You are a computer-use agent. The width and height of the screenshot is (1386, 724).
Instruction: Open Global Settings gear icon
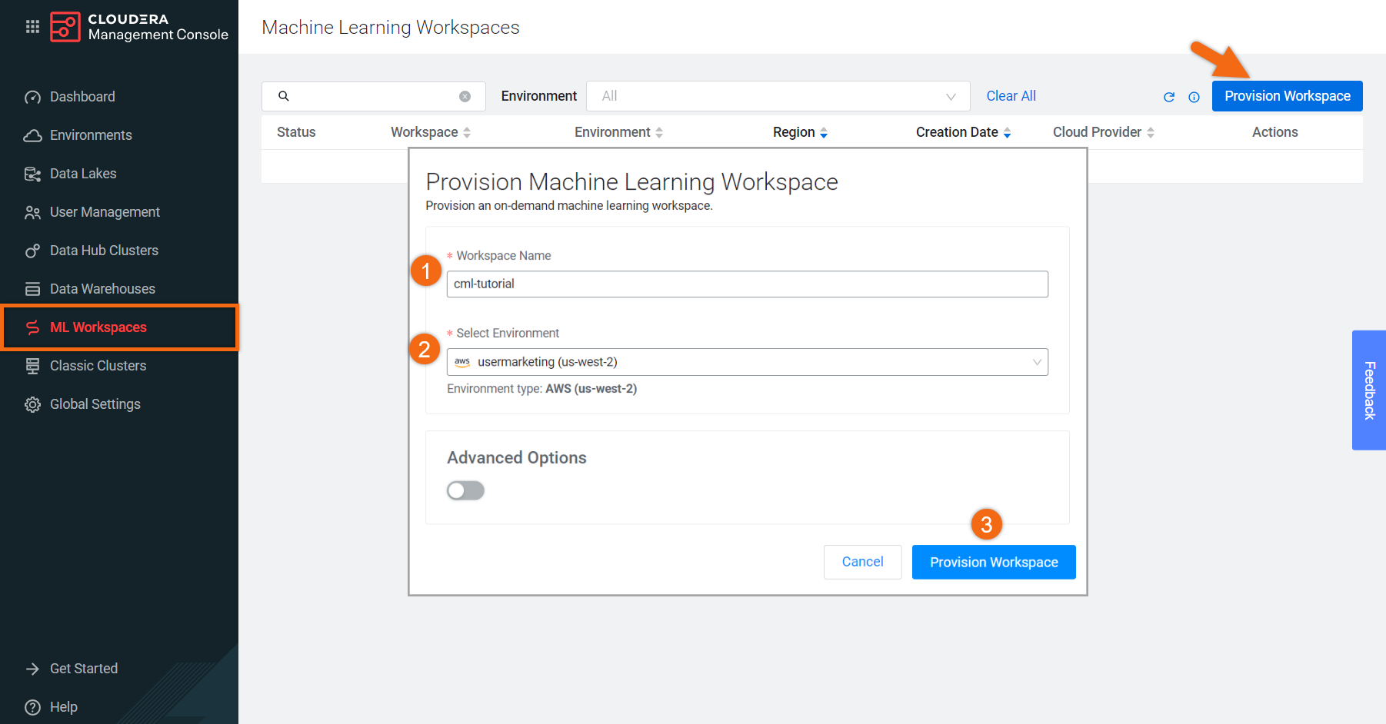pyautogui.click(x=32, y=404)
